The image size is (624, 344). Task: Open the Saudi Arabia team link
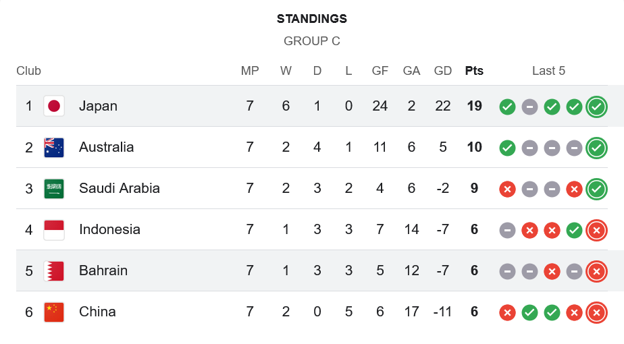[x=120, y=188]
